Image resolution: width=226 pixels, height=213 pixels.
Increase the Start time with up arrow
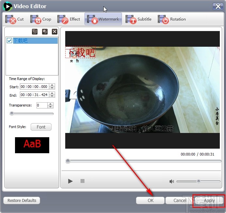pos(52,85)
